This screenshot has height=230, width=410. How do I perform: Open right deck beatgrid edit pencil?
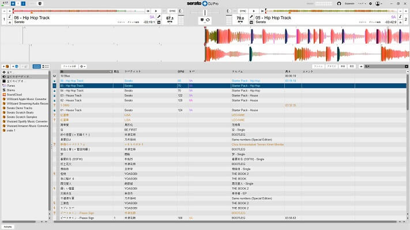pos(251,17)
